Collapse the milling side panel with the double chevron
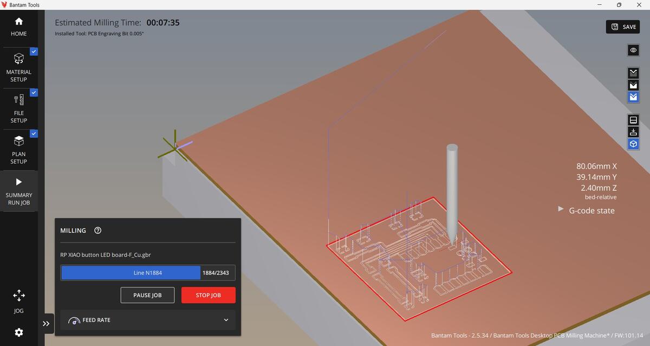Screen dimensions: 650x346 pos(46,323)
